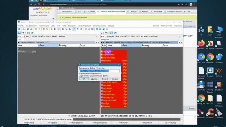Screen dimensions: 226x127
Task: Click the bookmark star in the address bar
Action: point(186,4)
